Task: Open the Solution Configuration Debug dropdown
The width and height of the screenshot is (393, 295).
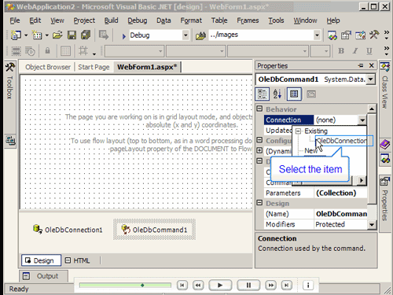Action: pos(185,35)
